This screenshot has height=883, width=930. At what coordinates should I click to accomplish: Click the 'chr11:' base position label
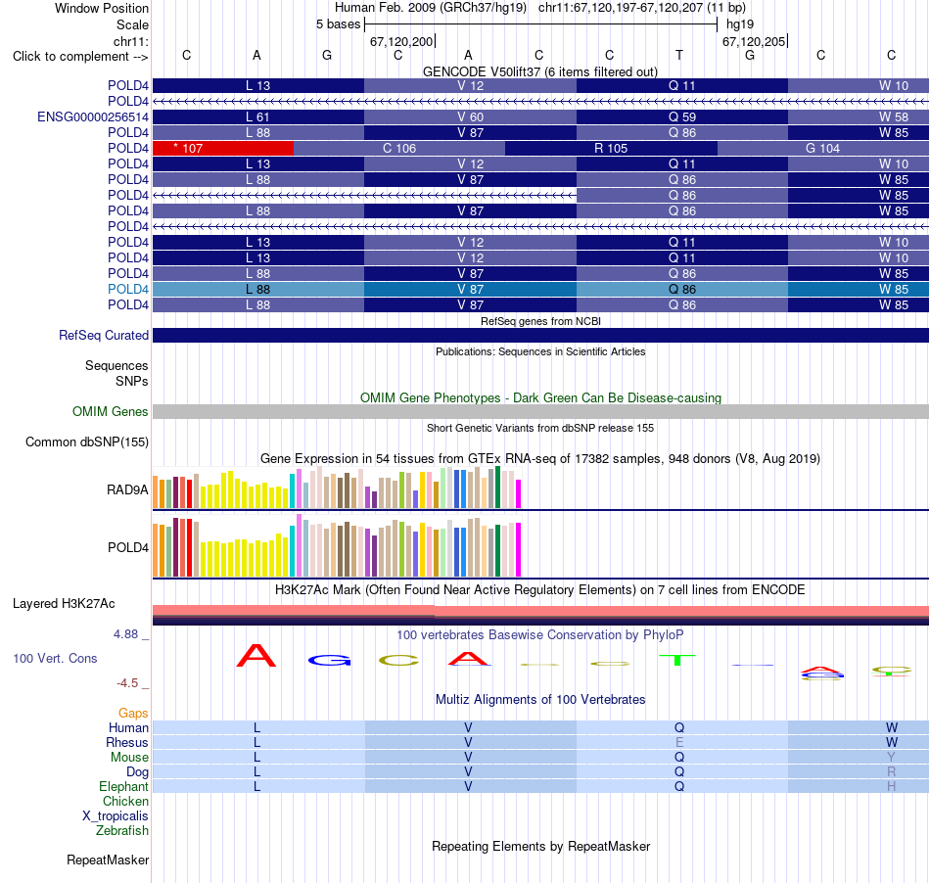point(130,41)
